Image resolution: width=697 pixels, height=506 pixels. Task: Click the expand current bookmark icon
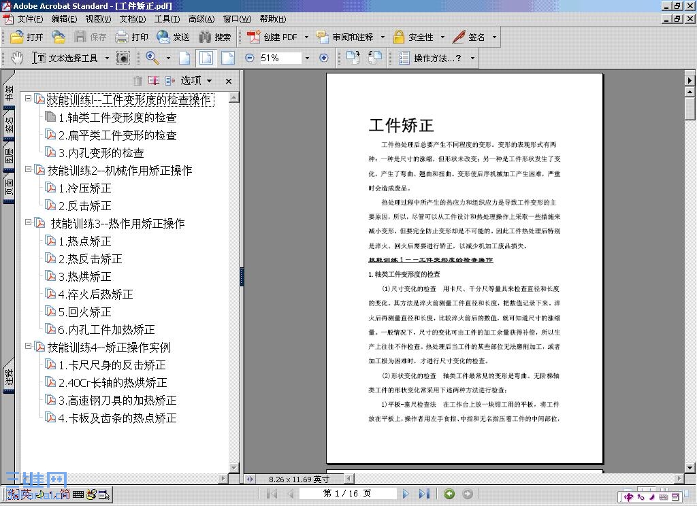coord(169,80)
